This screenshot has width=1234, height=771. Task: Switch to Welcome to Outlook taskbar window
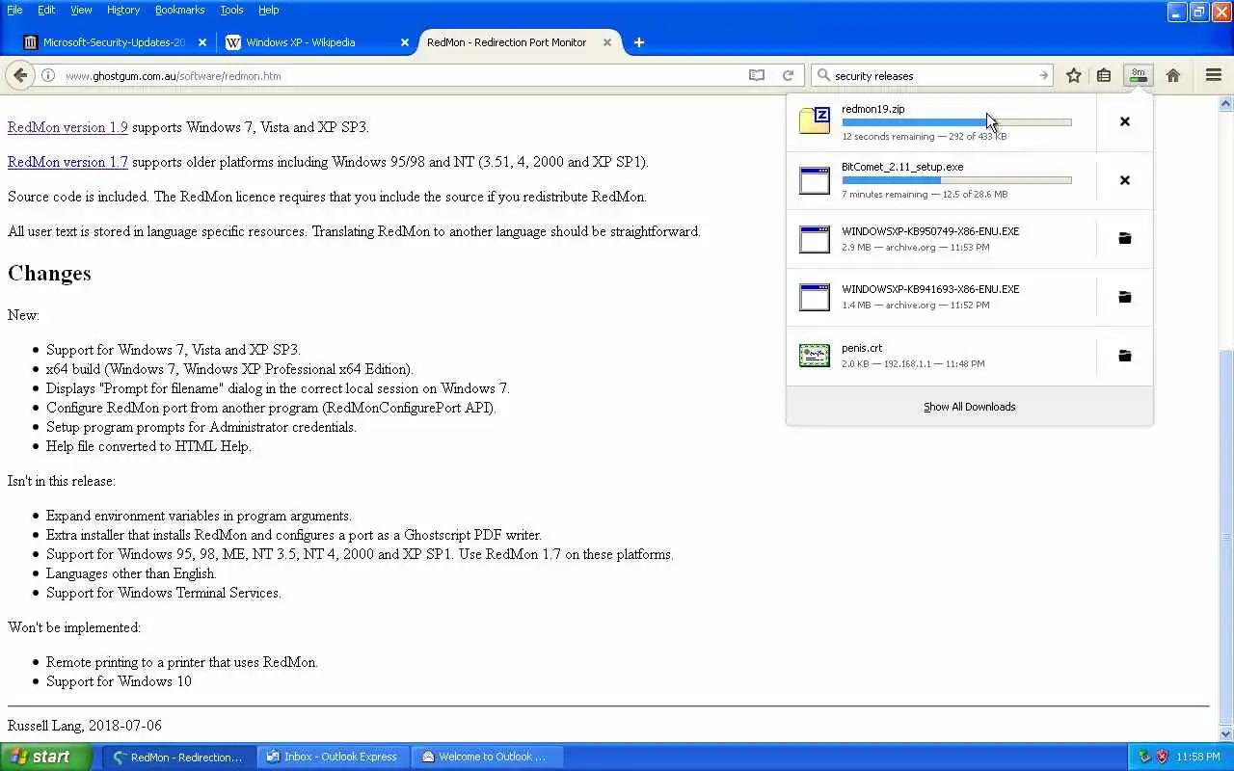point(488,757)
